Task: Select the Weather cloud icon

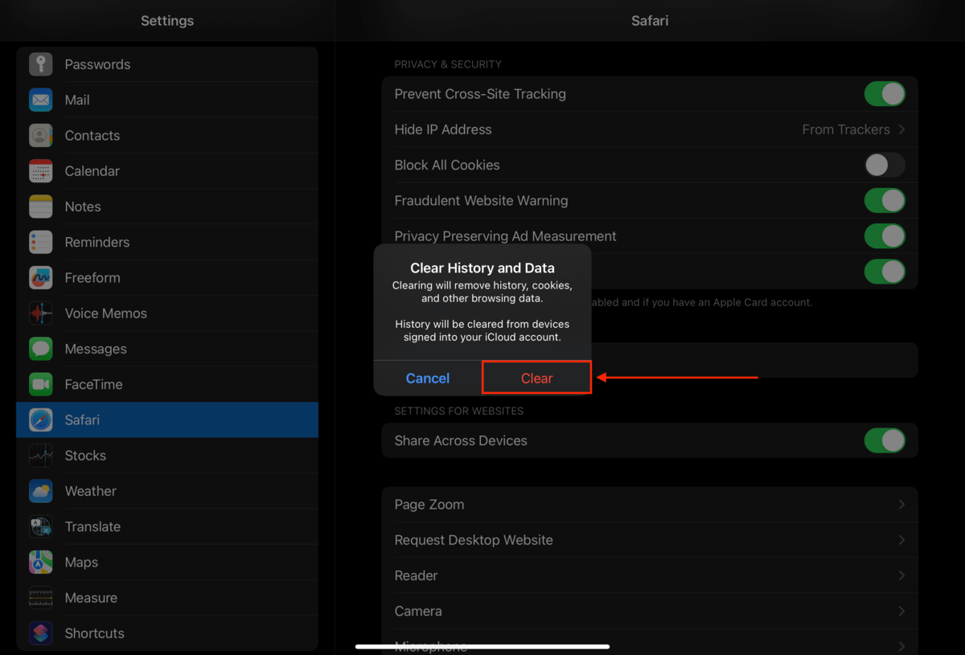Action: coord(41,491)
